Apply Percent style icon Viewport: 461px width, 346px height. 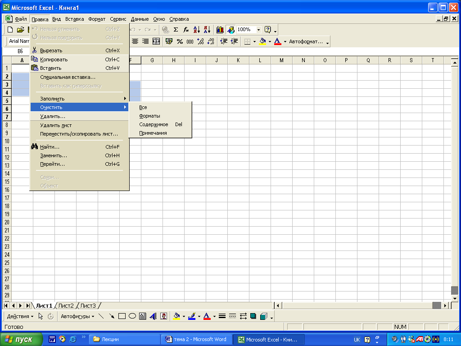click(180, 41)
